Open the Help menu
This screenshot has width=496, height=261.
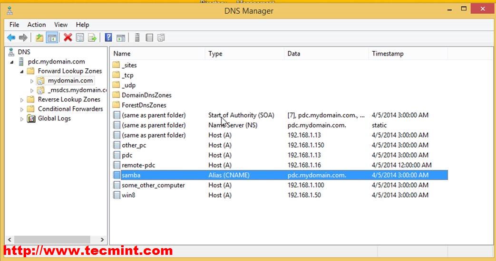pyautogui.click(x=82, y=25)
